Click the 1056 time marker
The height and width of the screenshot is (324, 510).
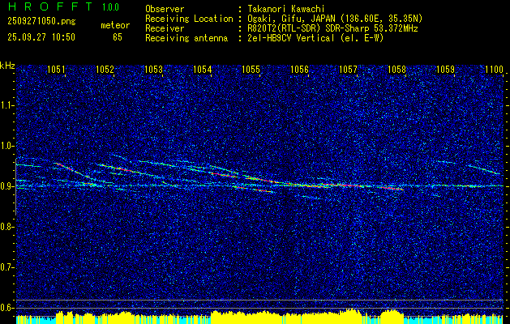(x=299, y=69)
